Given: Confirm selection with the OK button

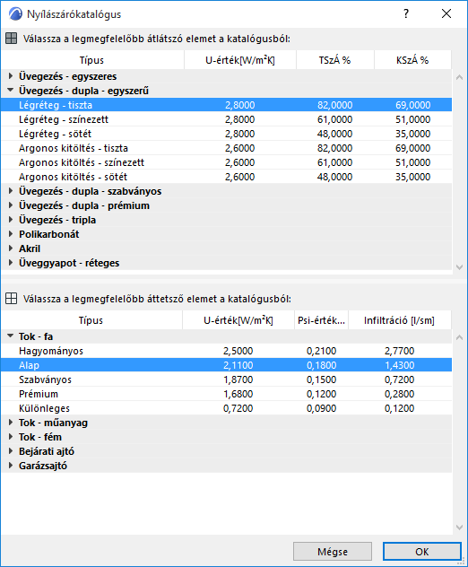Looking at the screenshot, I should point(422,552).
